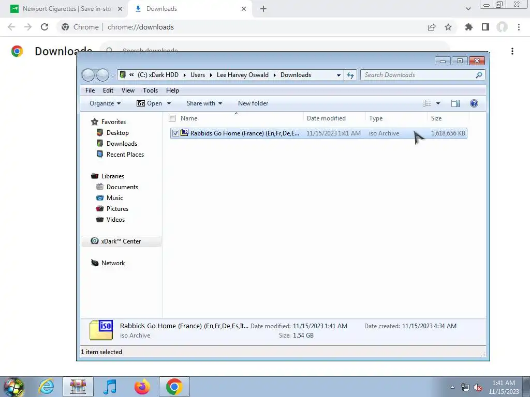Refresh the Explorer folder view
This screenshot has height=397, width=530.
(350, 75)
